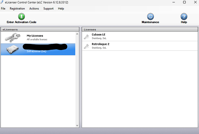The image size is (199, 134).
Task: Select the Retrologue 2 license
Action: coord(140,46)
